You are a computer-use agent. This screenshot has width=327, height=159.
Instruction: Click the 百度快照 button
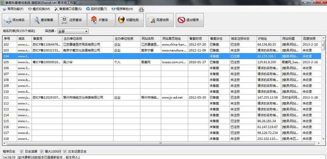point(160,20)
